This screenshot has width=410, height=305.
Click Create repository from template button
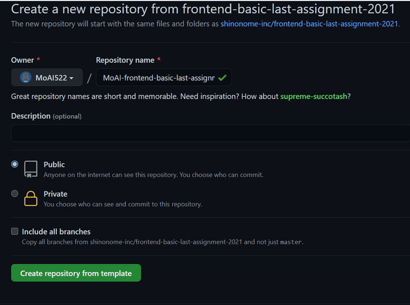pos(76,273)
